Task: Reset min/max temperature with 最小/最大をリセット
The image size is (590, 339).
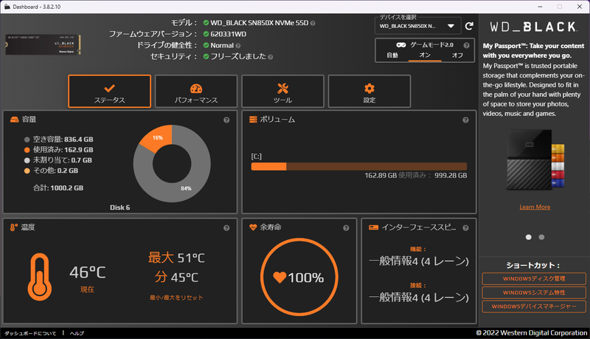Action: [x=176, y=298]
